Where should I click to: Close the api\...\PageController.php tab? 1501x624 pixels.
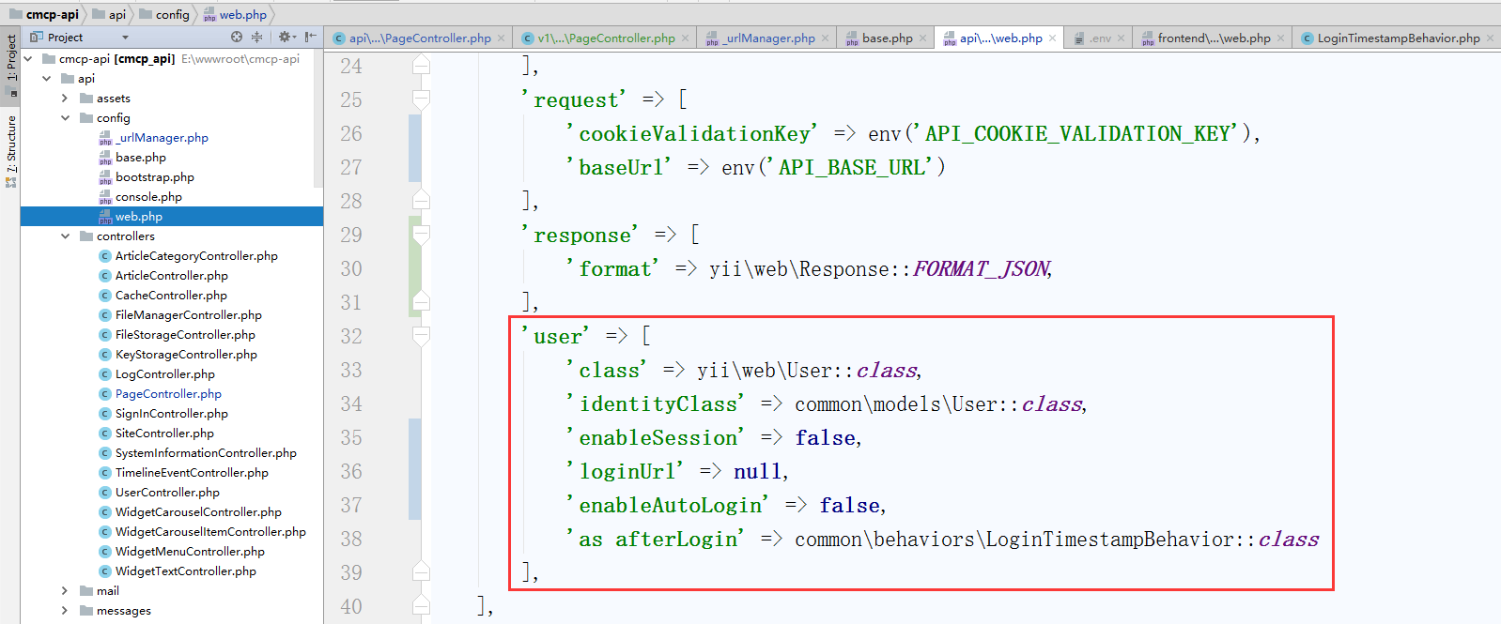click(502, 38)
